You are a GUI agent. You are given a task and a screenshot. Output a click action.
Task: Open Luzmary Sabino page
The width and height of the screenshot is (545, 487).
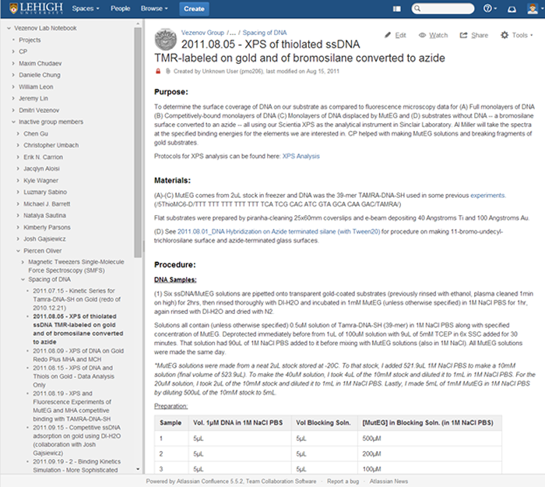point(45,192)
